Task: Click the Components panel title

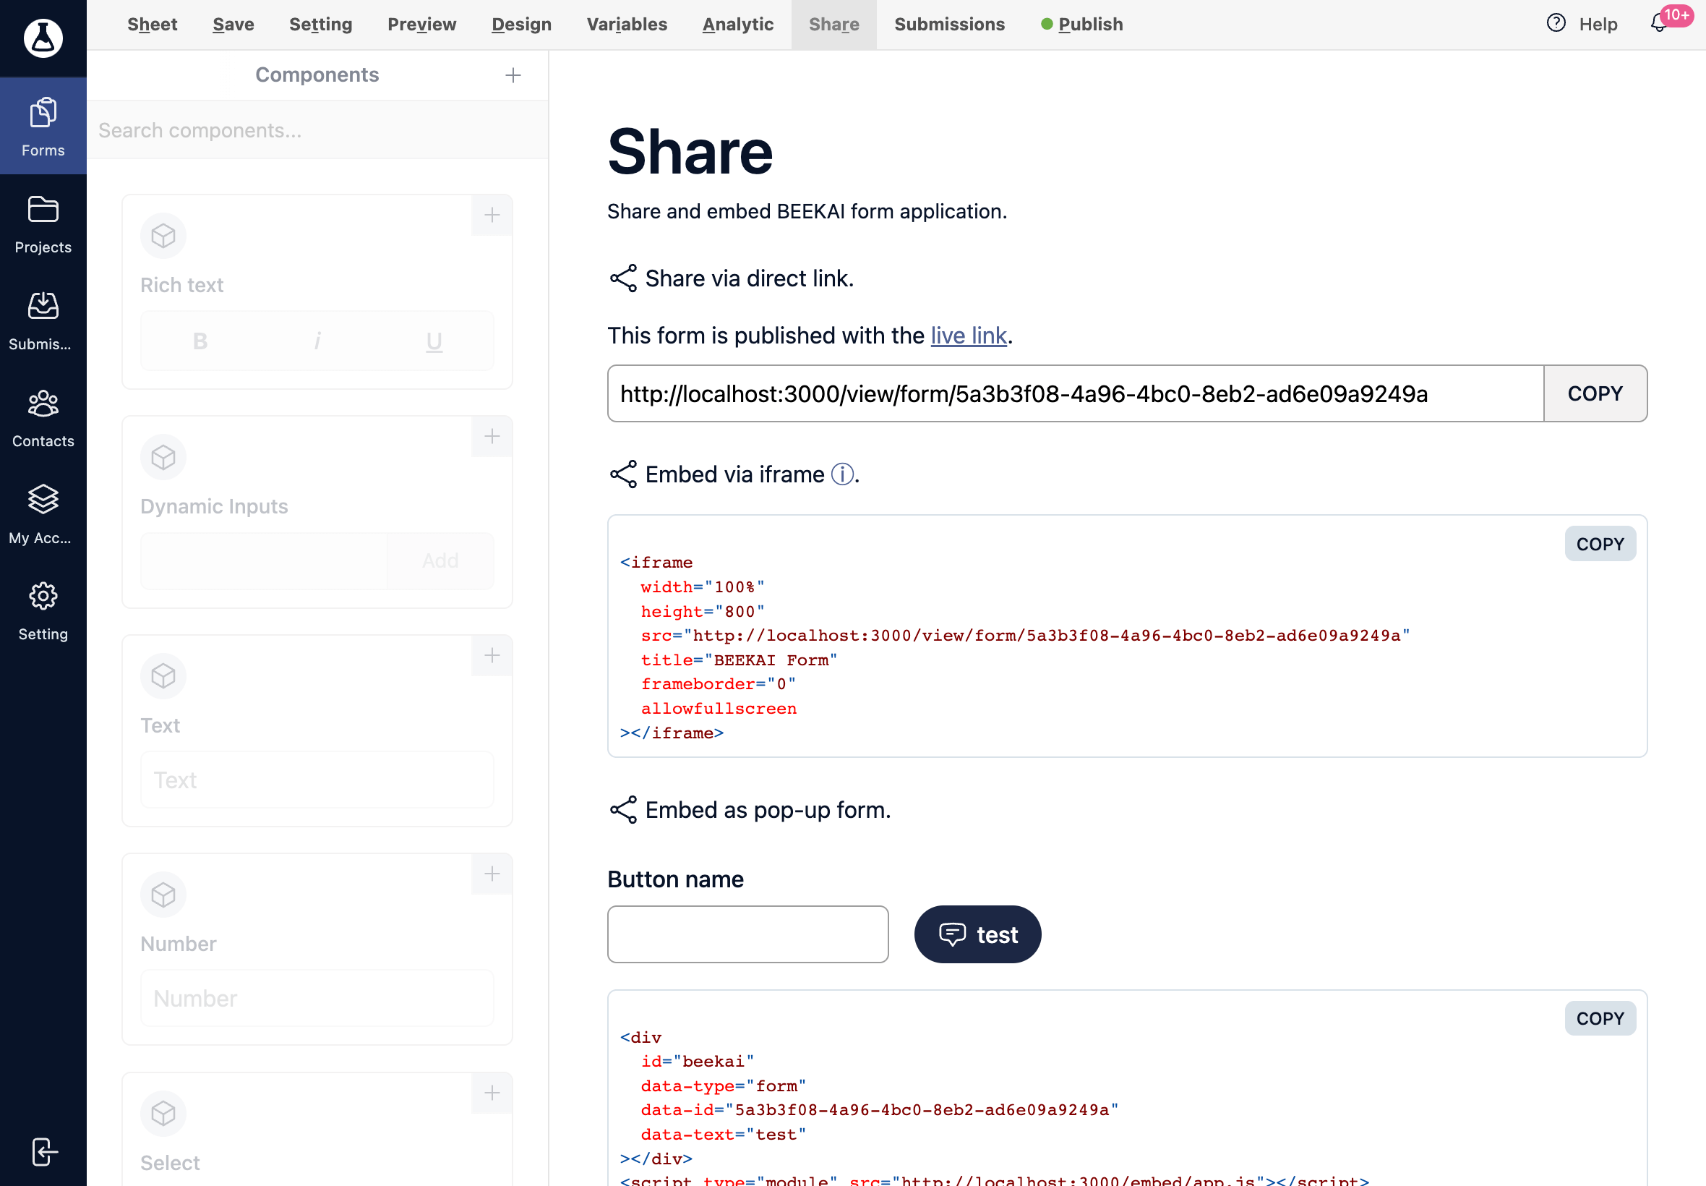Action: click(317, 75)
